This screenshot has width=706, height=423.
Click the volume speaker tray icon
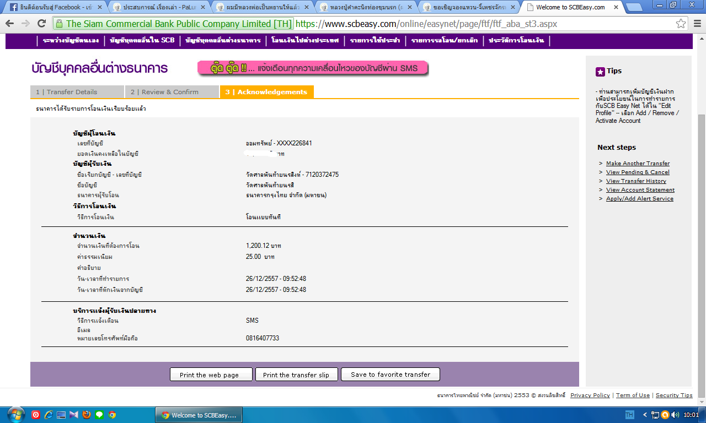(x=676, y=415)
